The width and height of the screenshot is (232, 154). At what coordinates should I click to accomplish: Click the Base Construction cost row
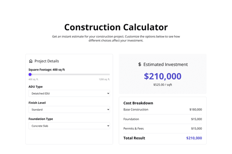pos(162,110)
